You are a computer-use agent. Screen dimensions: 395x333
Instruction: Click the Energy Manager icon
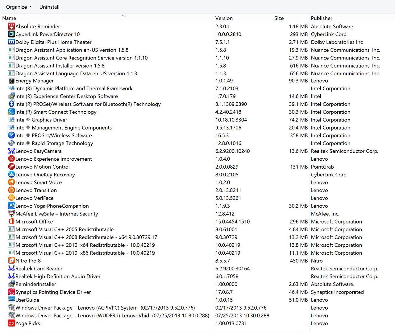point(11,81)
